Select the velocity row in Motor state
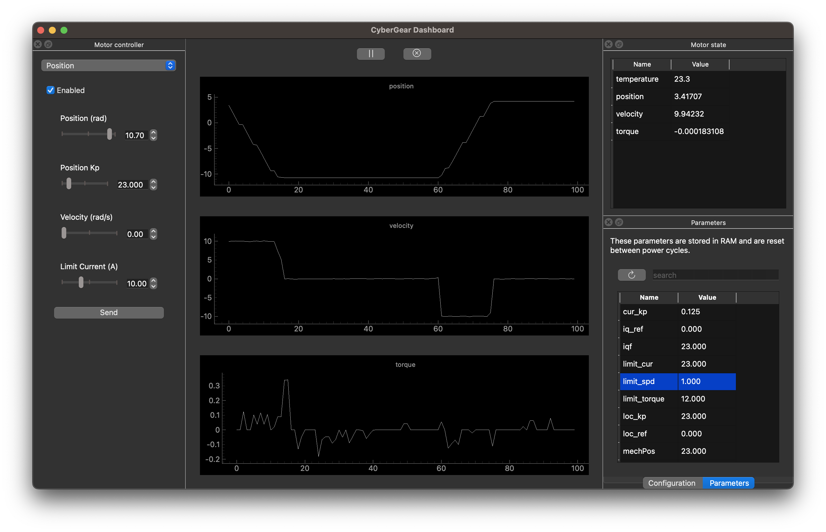Viewport: 826px width, 532px height. point(671,114)
